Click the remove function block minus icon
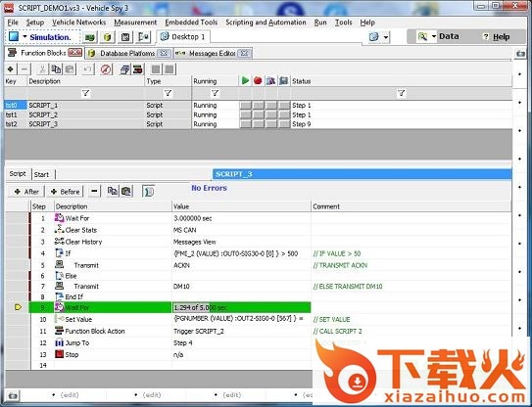Viewport: 532px width, 407px height. pyautogui.click(x=24, y=69)
